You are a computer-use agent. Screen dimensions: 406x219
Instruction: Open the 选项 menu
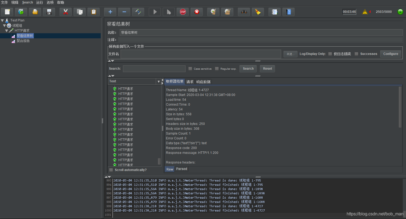click(x=50, y=2)
